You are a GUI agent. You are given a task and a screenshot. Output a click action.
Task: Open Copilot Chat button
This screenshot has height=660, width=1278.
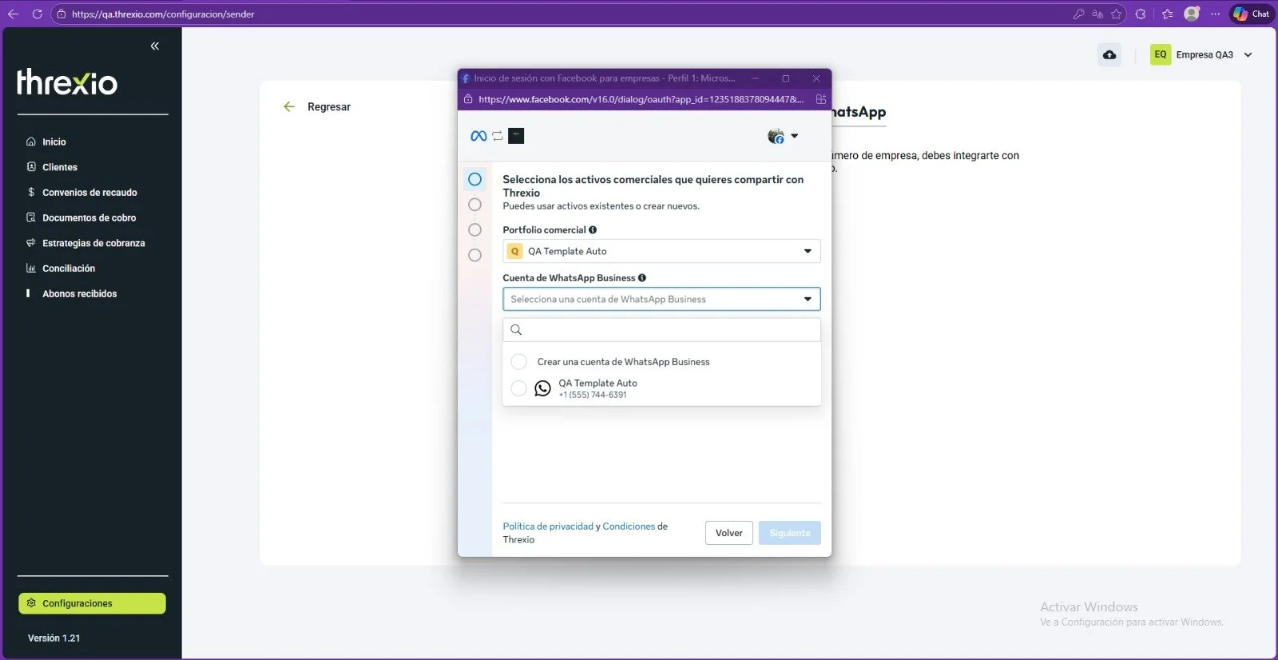(1252, 14)
